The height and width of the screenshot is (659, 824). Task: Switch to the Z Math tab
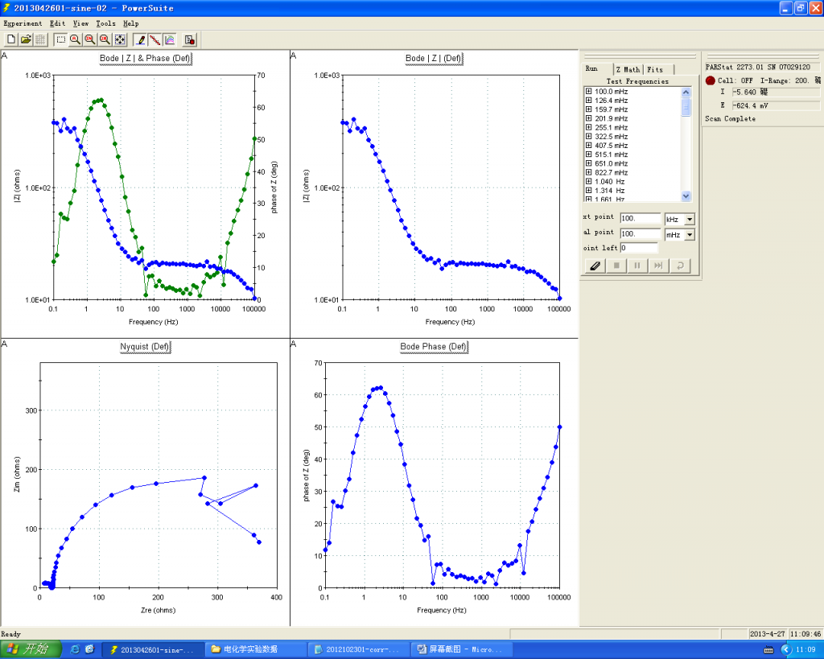[628, 69]
